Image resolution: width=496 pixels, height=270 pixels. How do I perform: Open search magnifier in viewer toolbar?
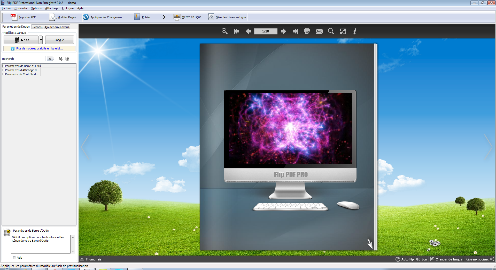pyautogui.click(x=331, y=31)
